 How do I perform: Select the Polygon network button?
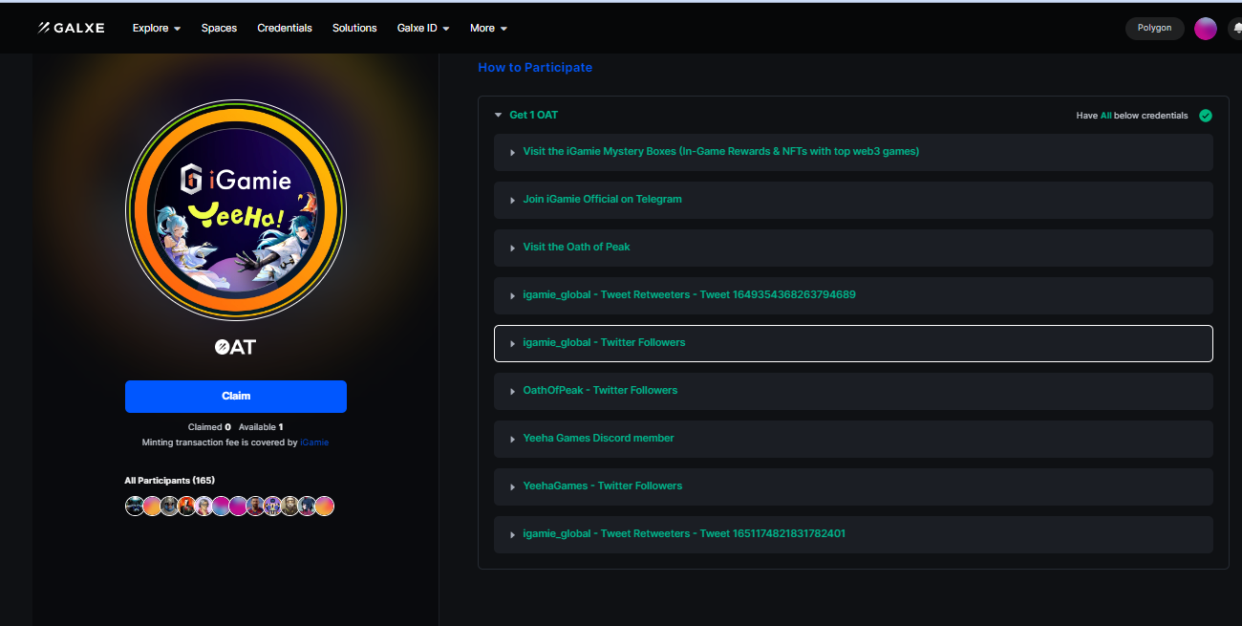[x=1154, y=29]
